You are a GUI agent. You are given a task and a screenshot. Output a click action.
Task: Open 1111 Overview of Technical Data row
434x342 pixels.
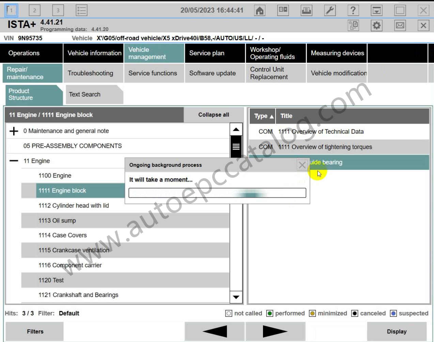point(339,132)
